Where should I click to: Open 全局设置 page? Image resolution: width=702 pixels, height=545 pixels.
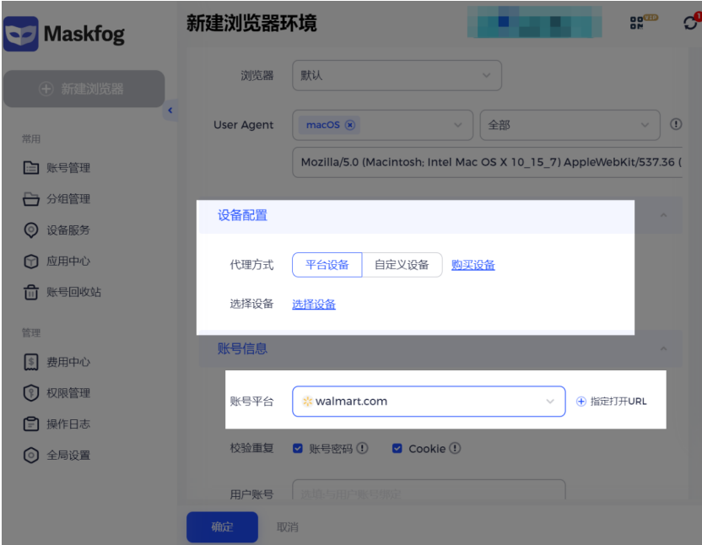point(68,456)
